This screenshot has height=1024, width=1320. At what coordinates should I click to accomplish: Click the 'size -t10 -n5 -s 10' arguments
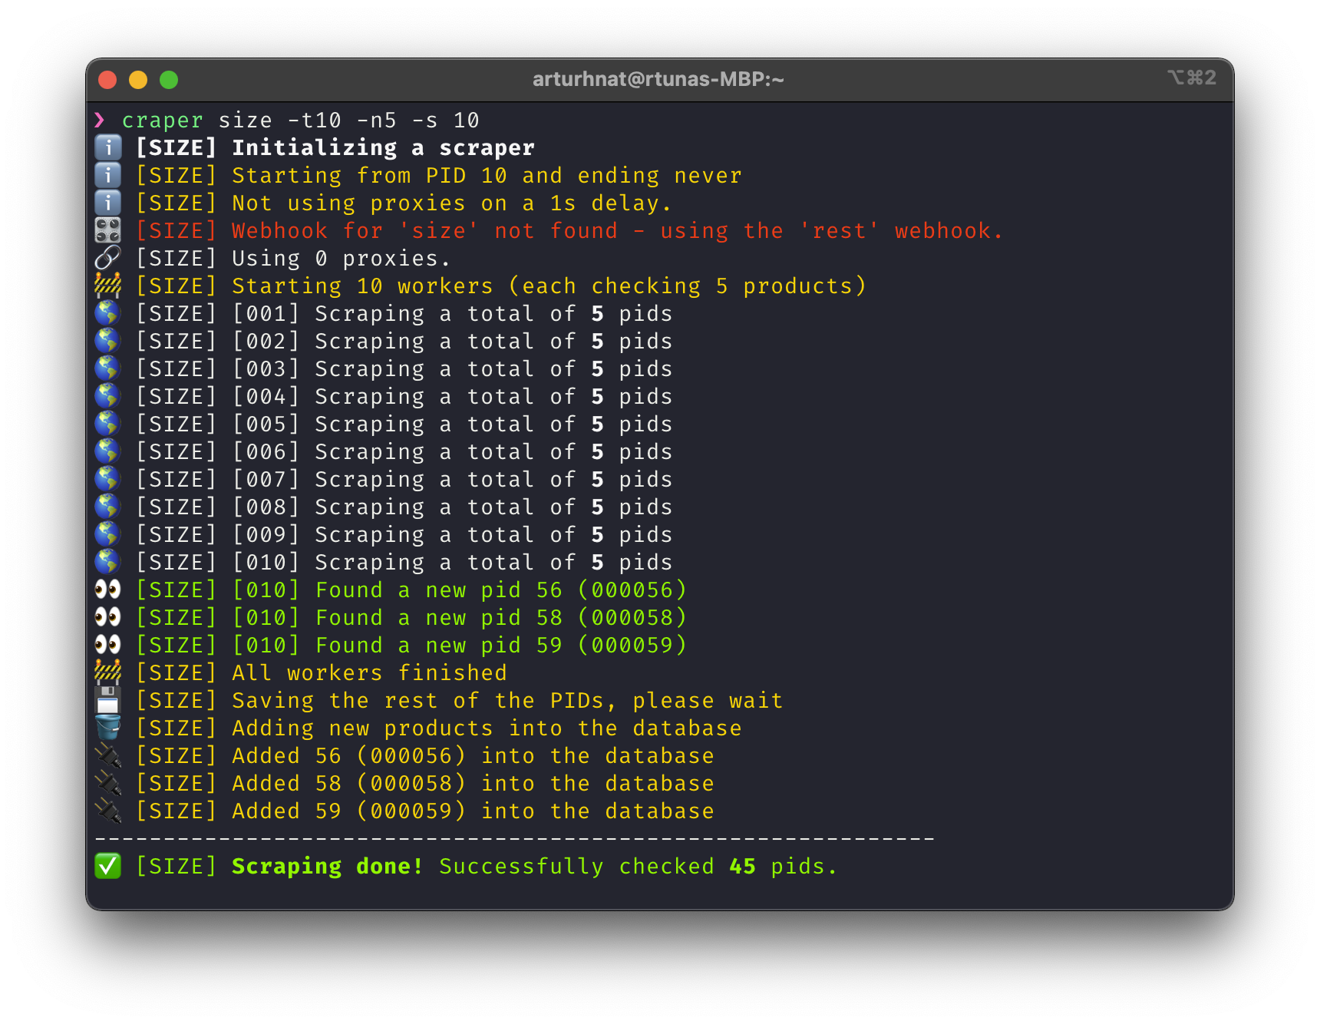349,121
